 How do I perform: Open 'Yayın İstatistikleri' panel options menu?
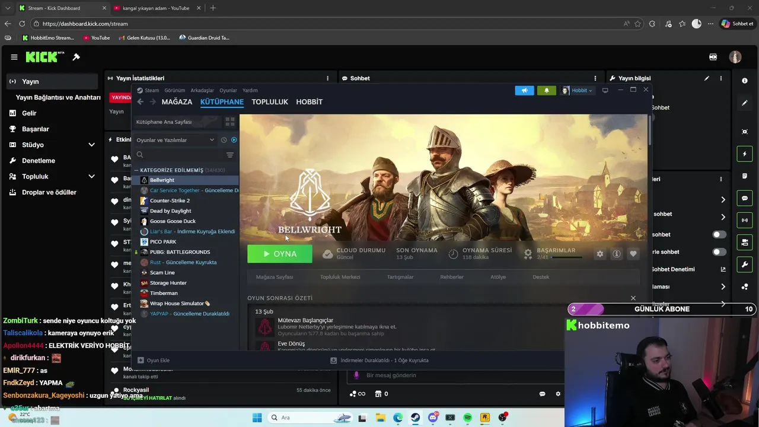tap(327, 78)
